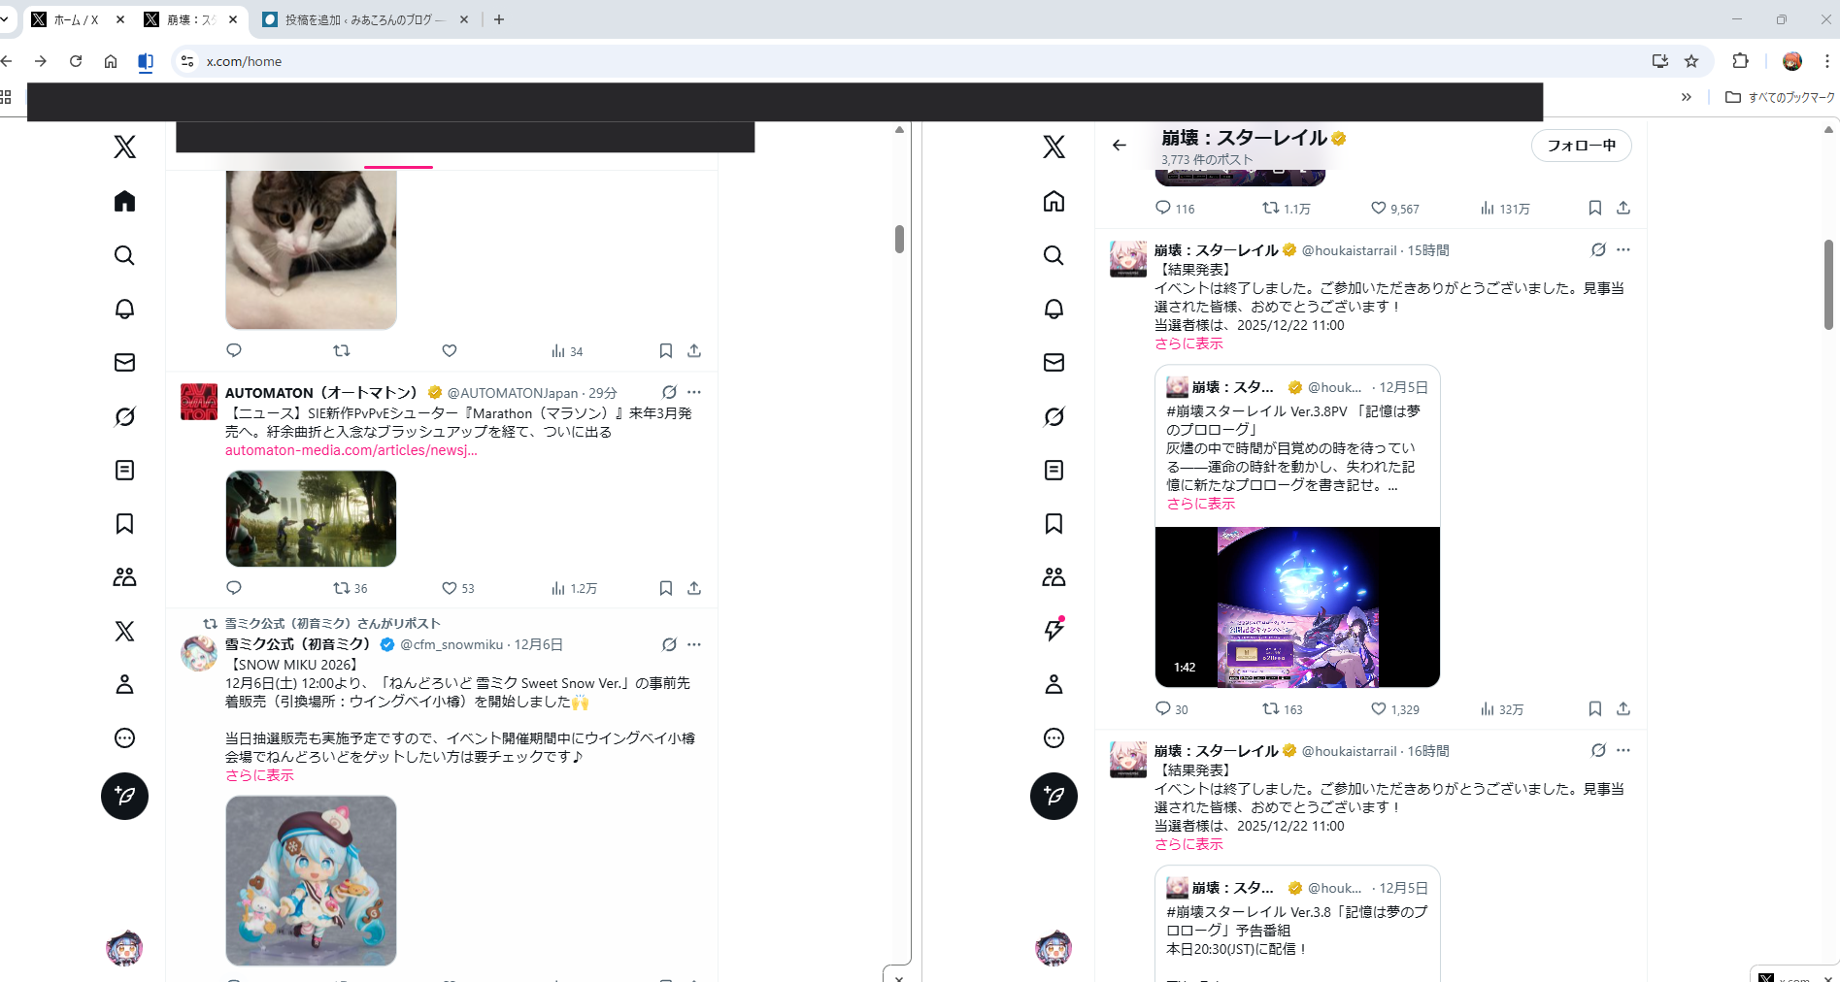1840x982 pixels.
Task: Open Communities icon in left sidebar
Action: pyautogui.click(x=124, y=577)
